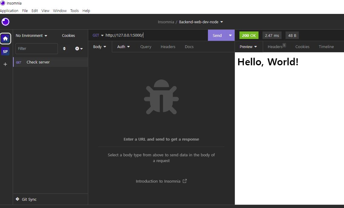Select the Check server request

51,62
